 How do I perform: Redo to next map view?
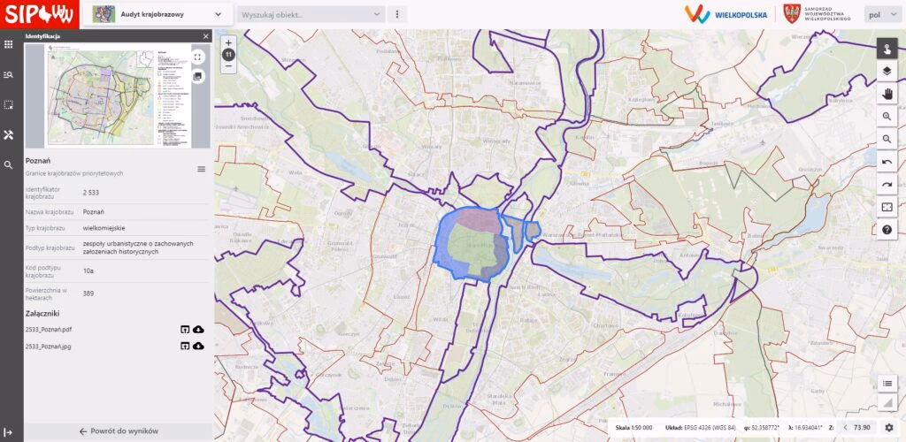coord(887,185)
